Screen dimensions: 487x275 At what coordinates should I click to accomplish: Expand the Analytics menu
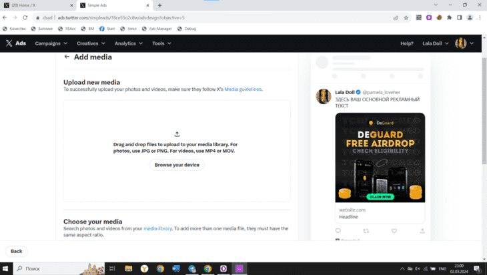click(x=129, y=43)
